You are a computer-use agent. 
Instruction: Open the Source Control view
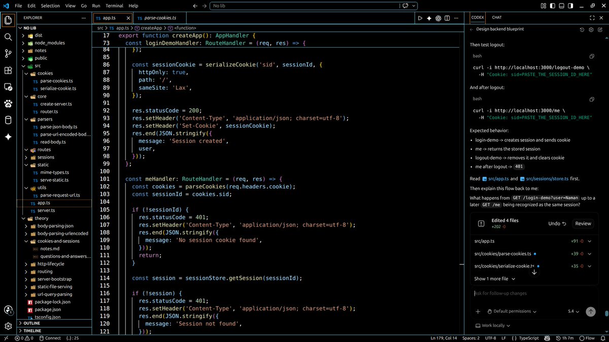point(8,53)
